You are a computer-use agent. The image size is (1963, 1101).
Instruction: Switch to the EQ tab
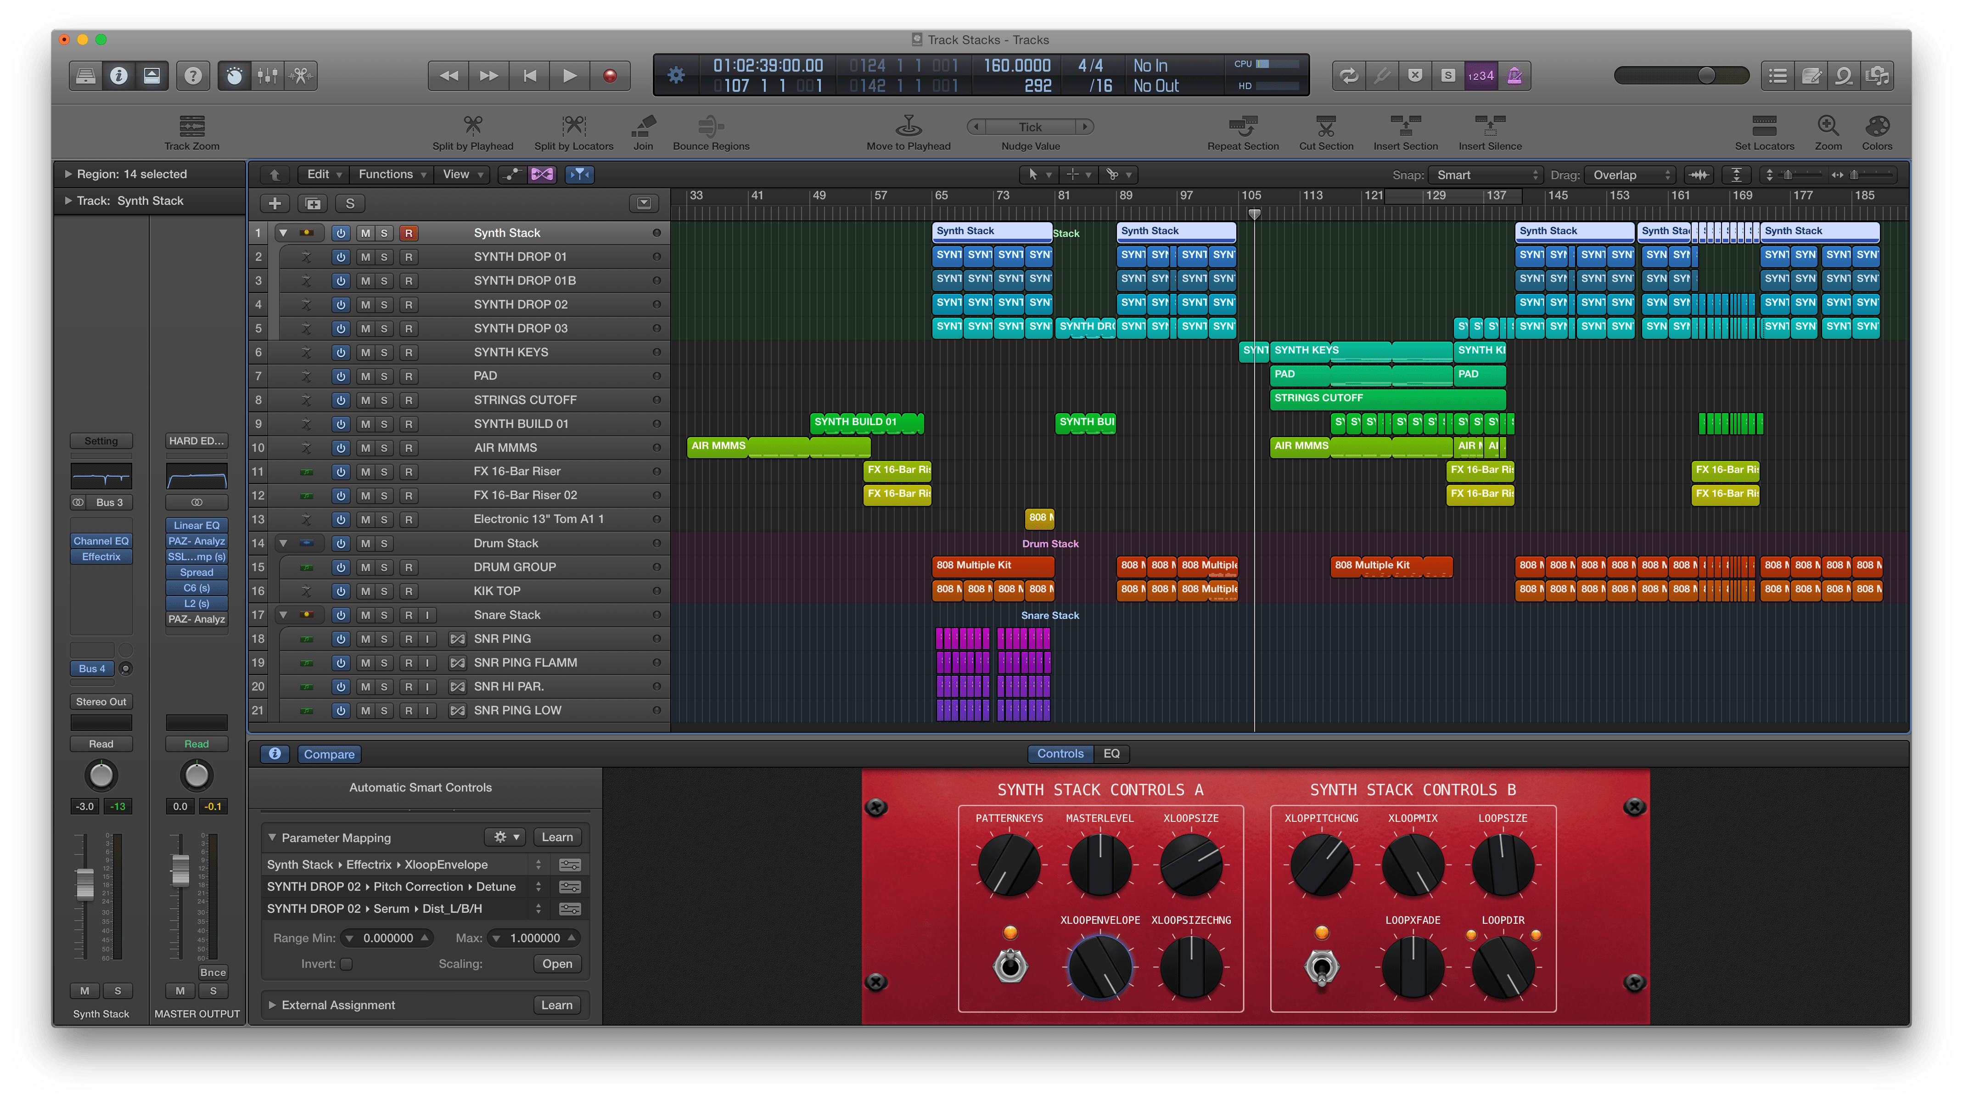point(1112,753)
